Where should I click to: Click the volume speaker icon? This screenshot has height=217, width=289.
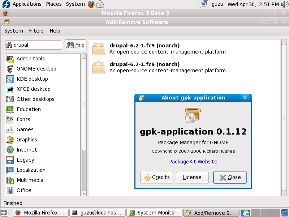285,4
